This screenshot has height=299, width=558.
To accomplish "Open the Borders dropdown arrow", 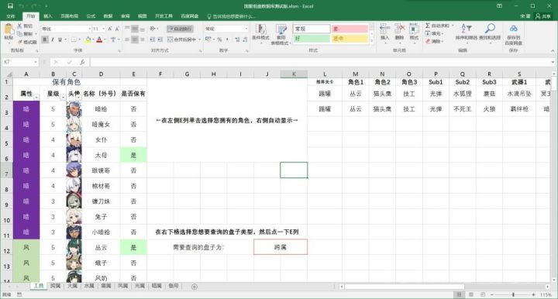I will click(79, 40).
